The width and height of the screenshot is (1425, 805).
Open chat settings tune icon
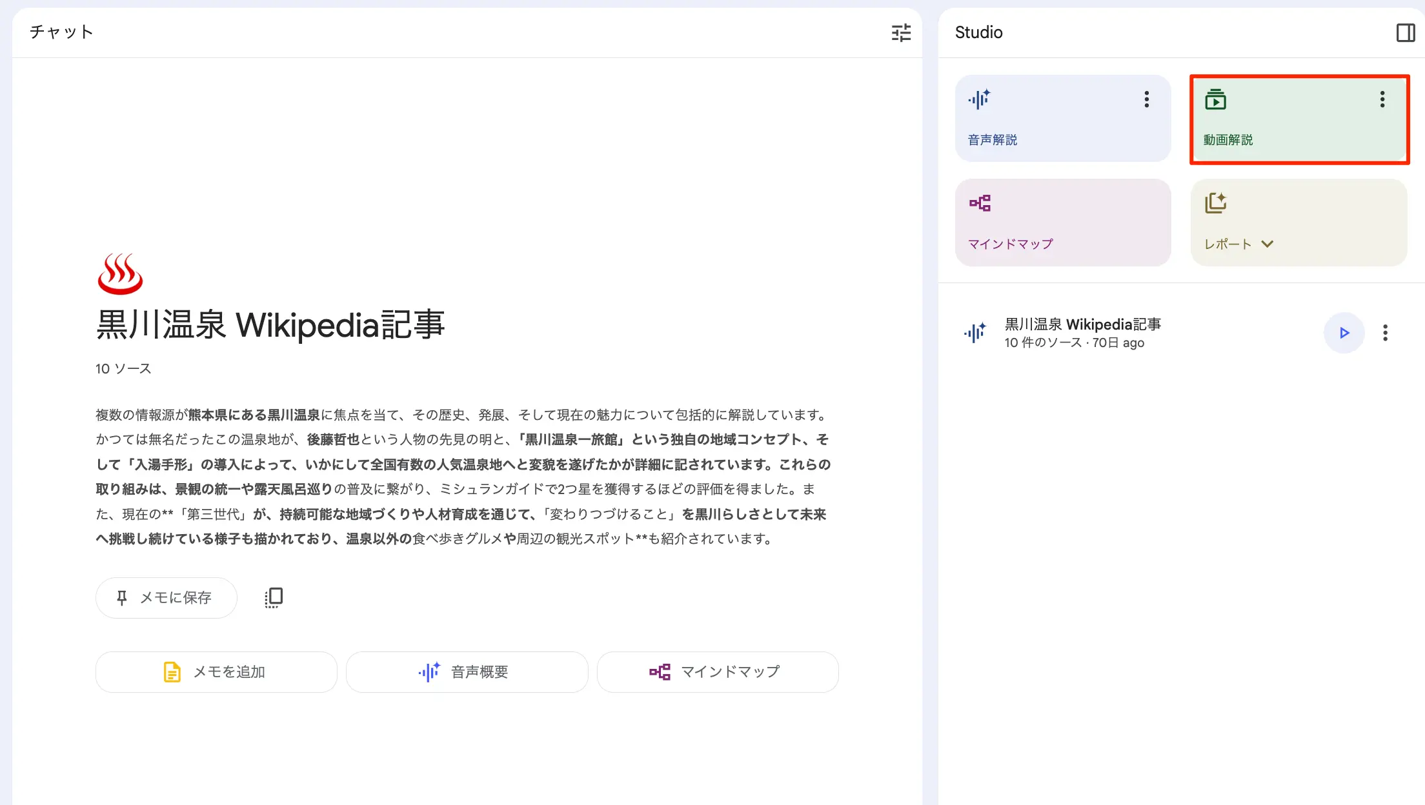click(x=901, y=32)
